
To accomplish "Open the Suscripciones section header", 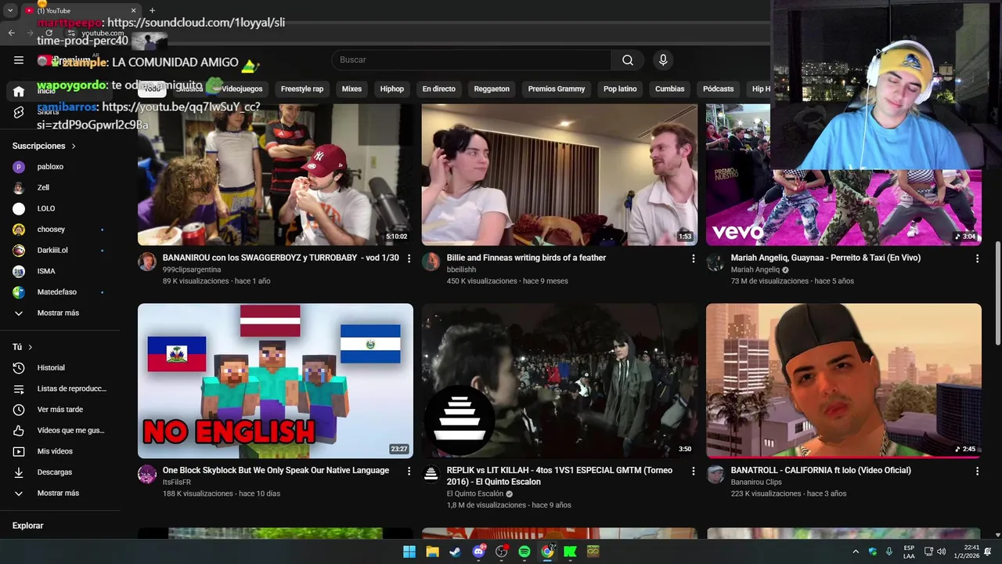I will click(45, 146).
